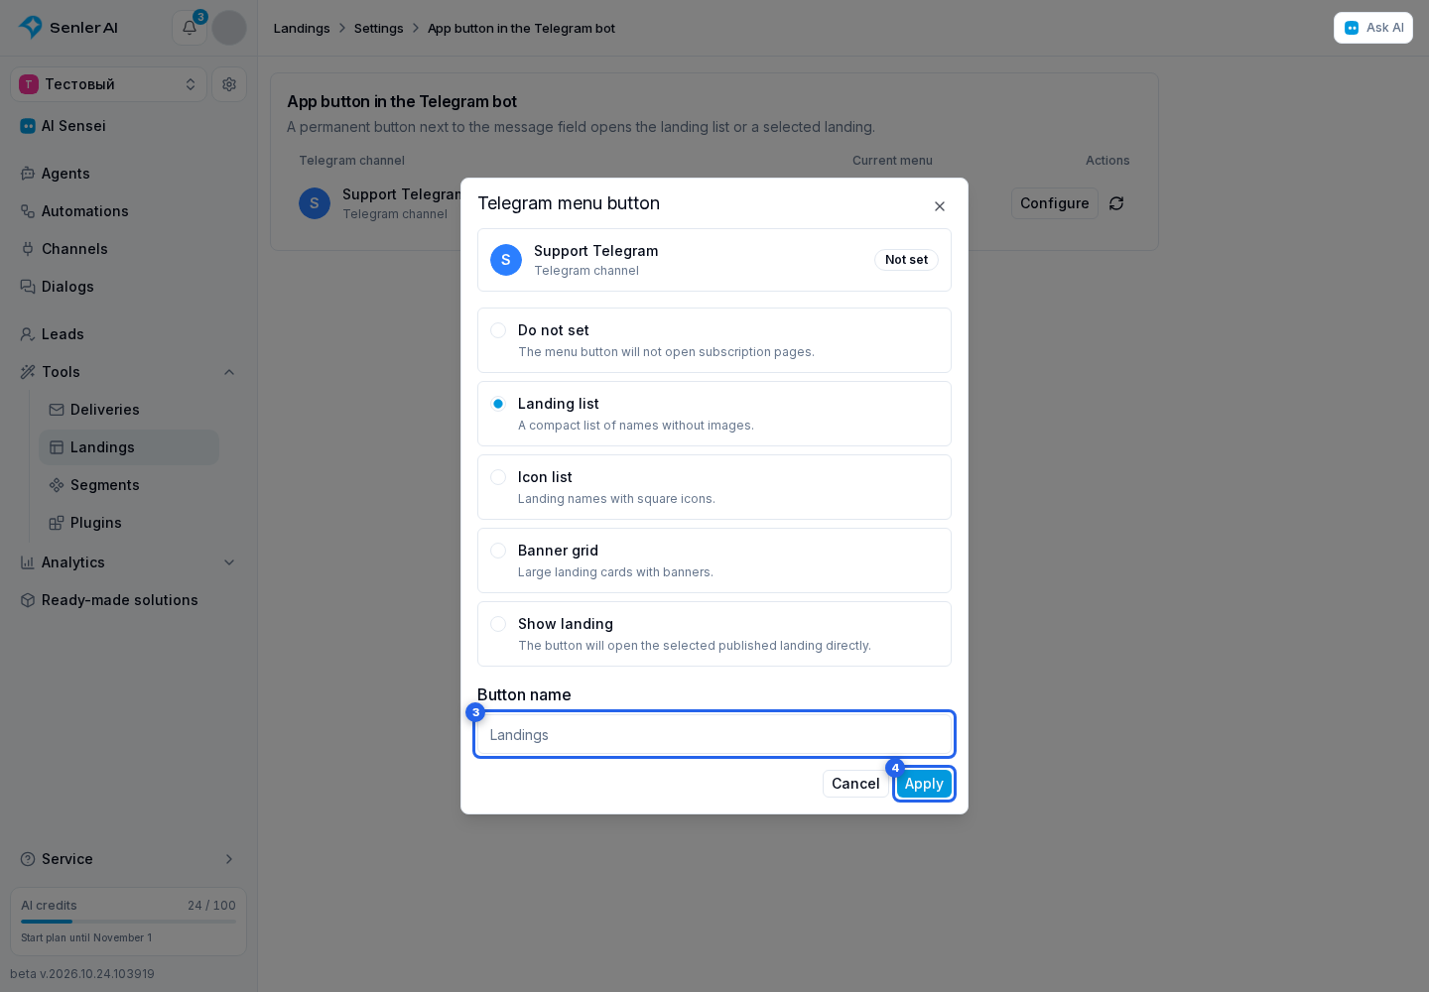Click the Channels sidebar icon

pos(28,249)
